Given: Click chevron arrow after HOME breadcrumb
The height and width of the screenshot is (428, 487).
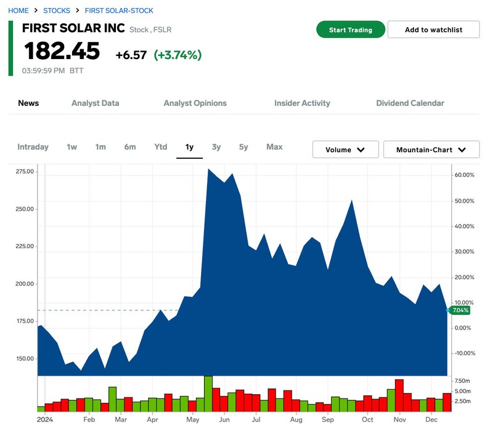Looking at the screenshot, I should [x=36, y=10].
